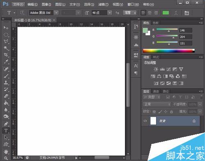This screenshot has width=205, height=161.
Task: Toggle filter for type layers (T)
Action: pos(180,97)
